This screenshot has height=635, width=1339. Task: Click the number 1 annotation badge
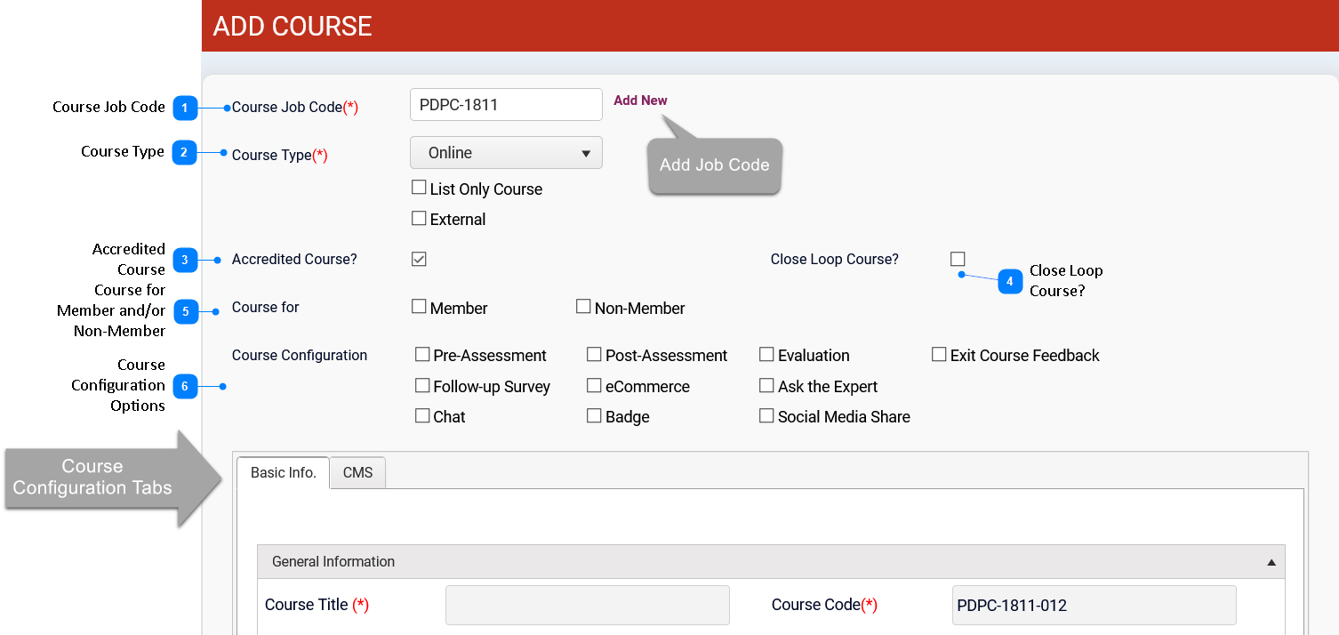[184, 109]
